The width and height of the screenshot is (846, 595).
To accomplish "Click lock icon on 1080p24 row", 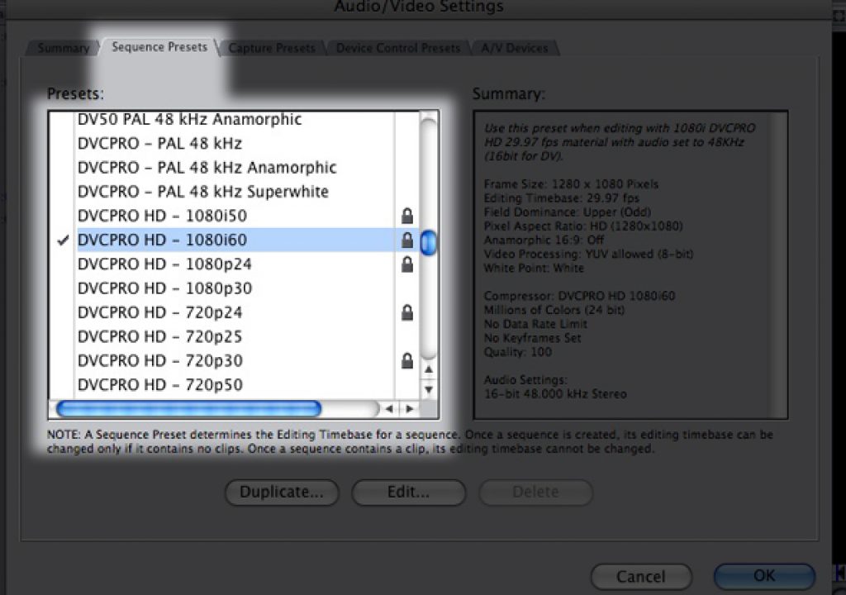I will (407, 264).
